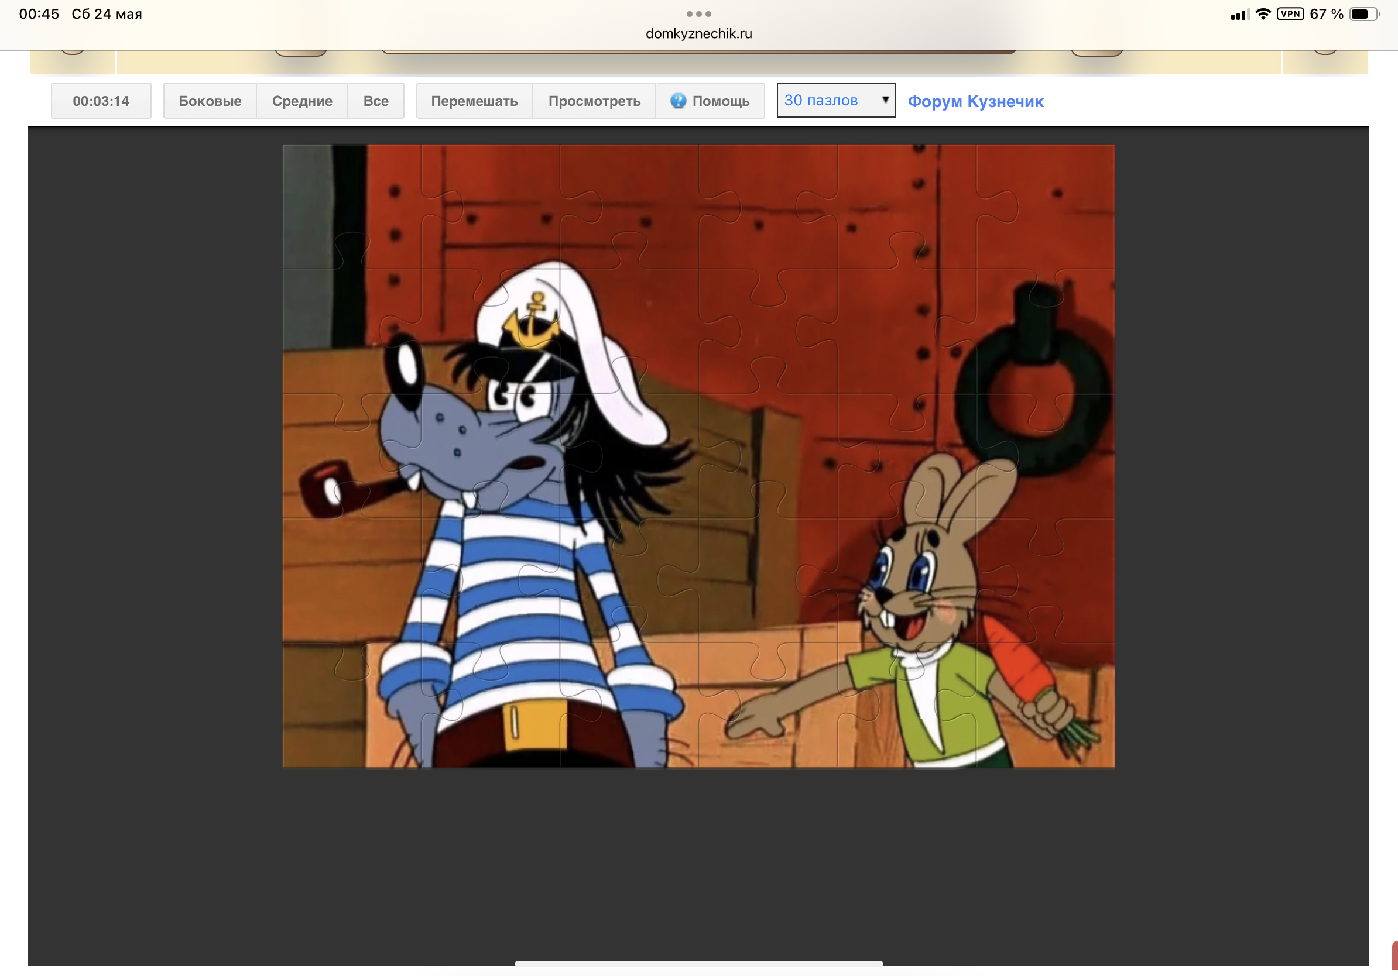The height and width of the screenshot is (976, 1398).
Task: Tap the home indicator bar
Action: pos(698,963)
